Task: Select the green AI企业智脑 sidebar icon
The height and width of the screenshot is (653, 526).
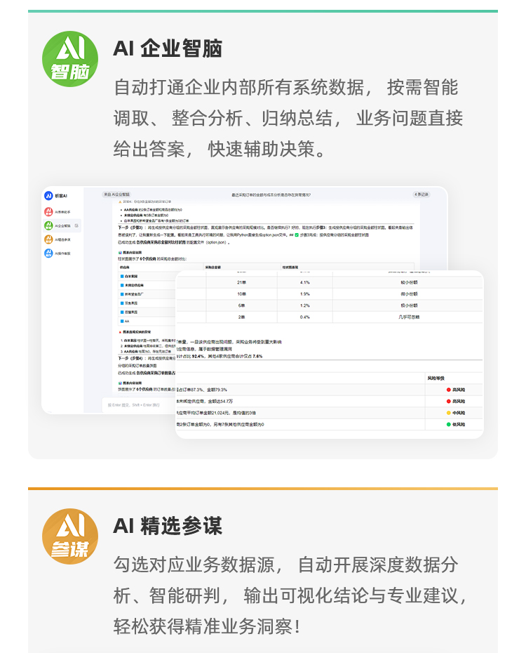Action: click(49, 225)
